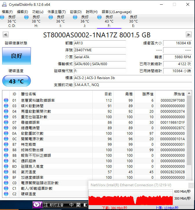Click status dot for C2 硬碟溫度
Image resolution: width=195 pixels, height=210 pixels.
tap(6, 194)
